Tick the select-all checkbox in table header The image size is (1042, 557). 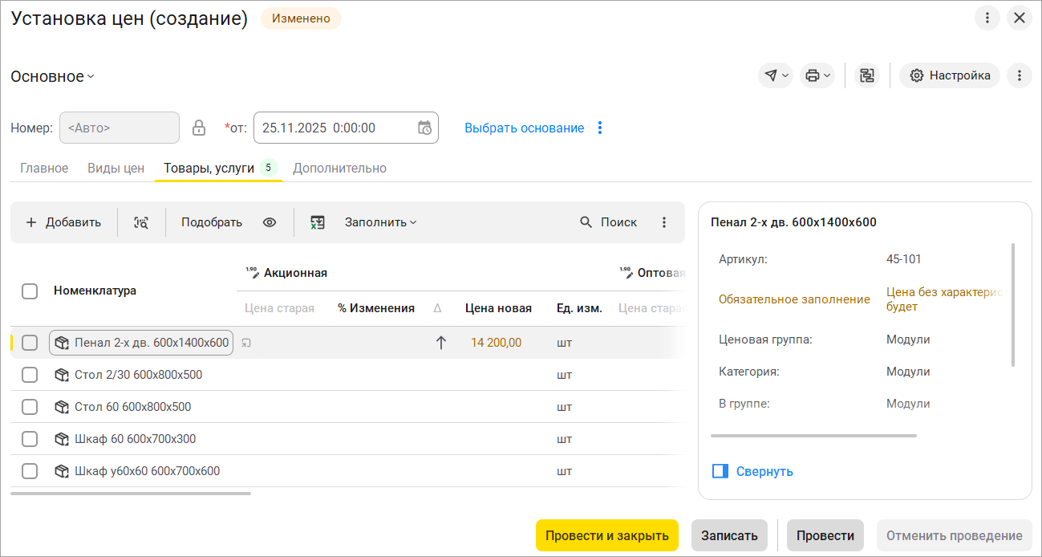[x=30, y=291]
